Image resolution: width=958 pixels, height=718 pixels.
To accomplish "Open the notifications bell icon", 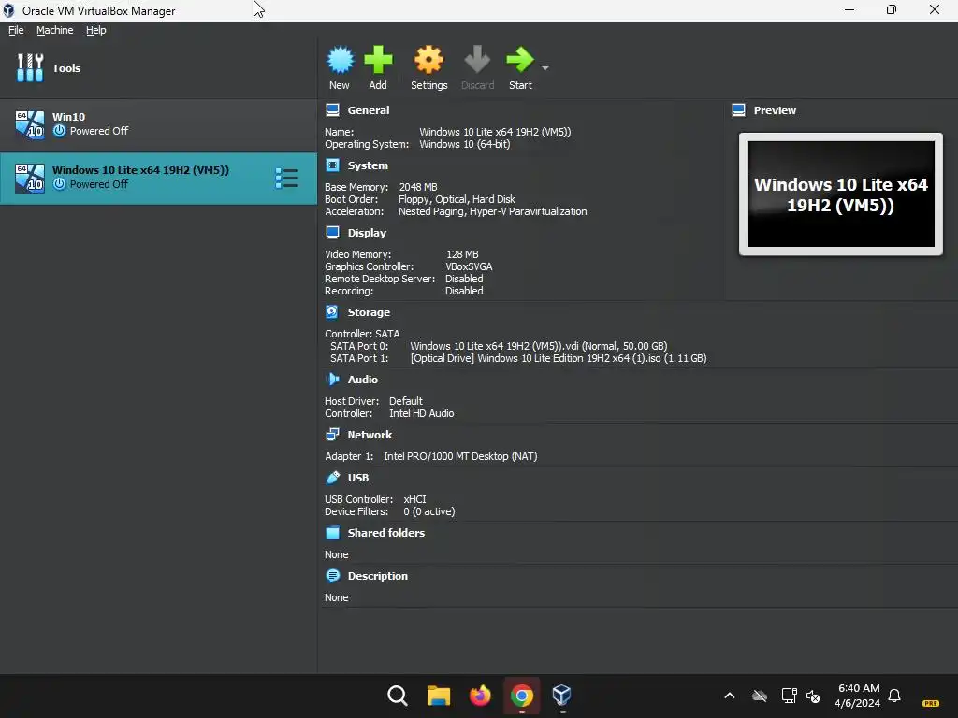I will tap(894, 696).
